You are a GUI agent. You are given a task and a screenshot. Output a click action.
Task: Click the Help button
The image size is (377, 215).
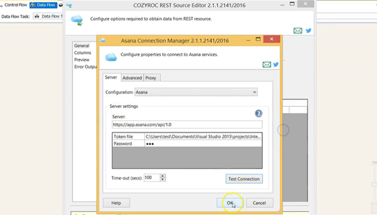[116, 203]
